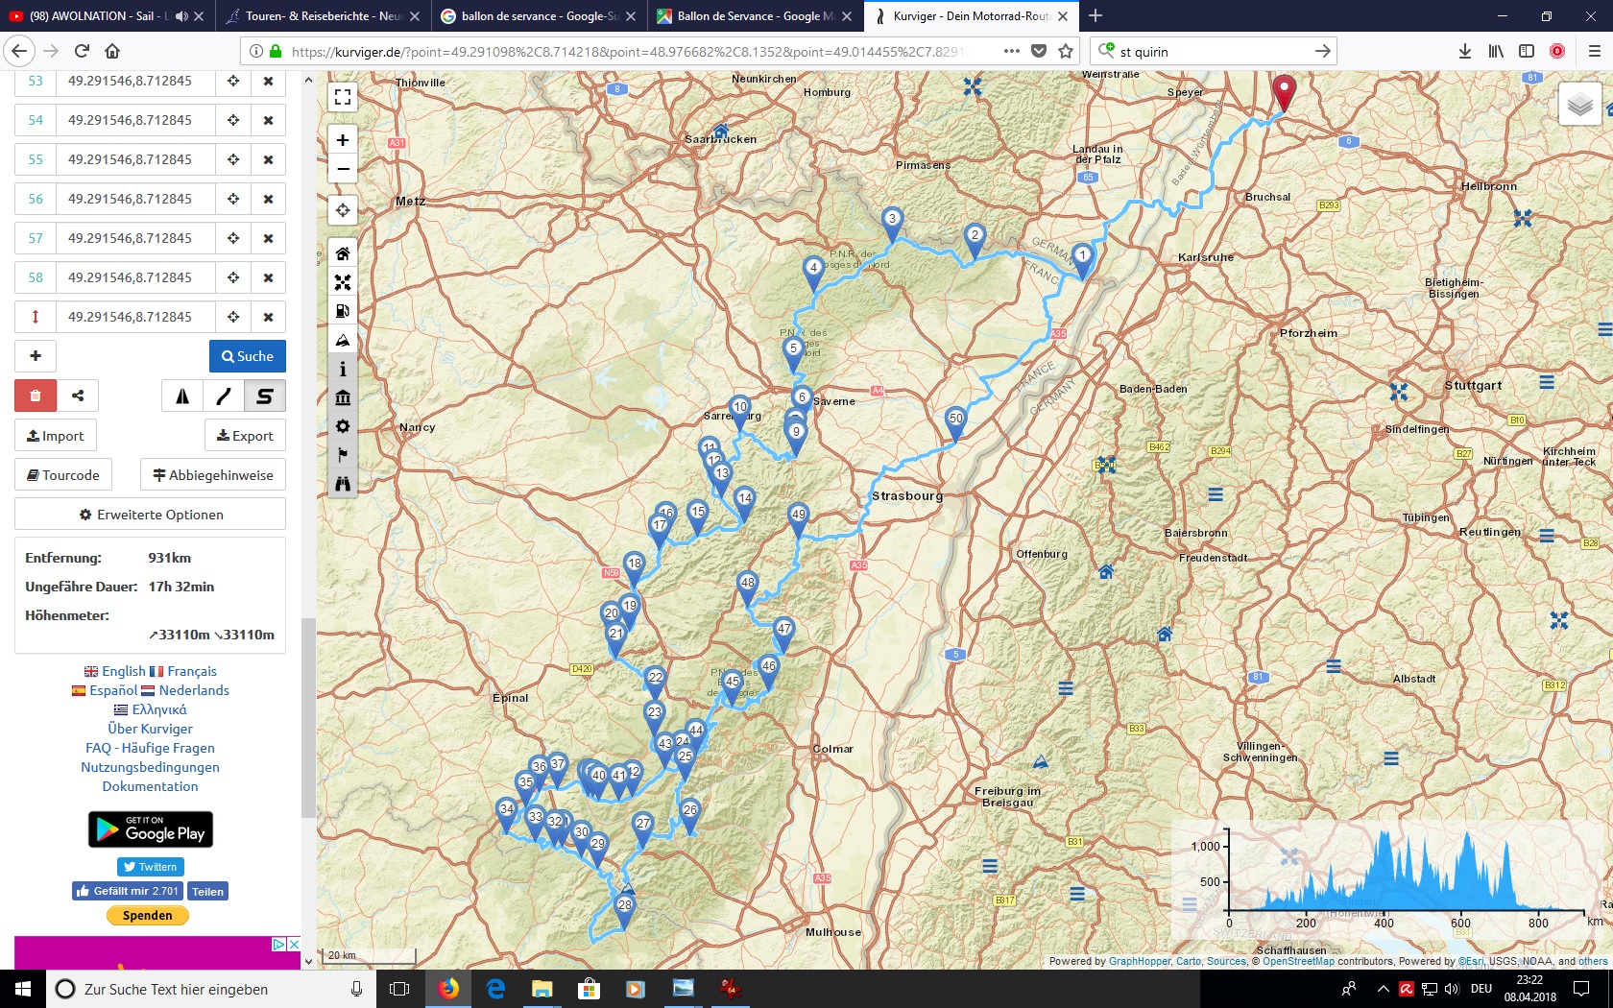
Task: Select fastest highway routing mode
Action: pos(182,396)
